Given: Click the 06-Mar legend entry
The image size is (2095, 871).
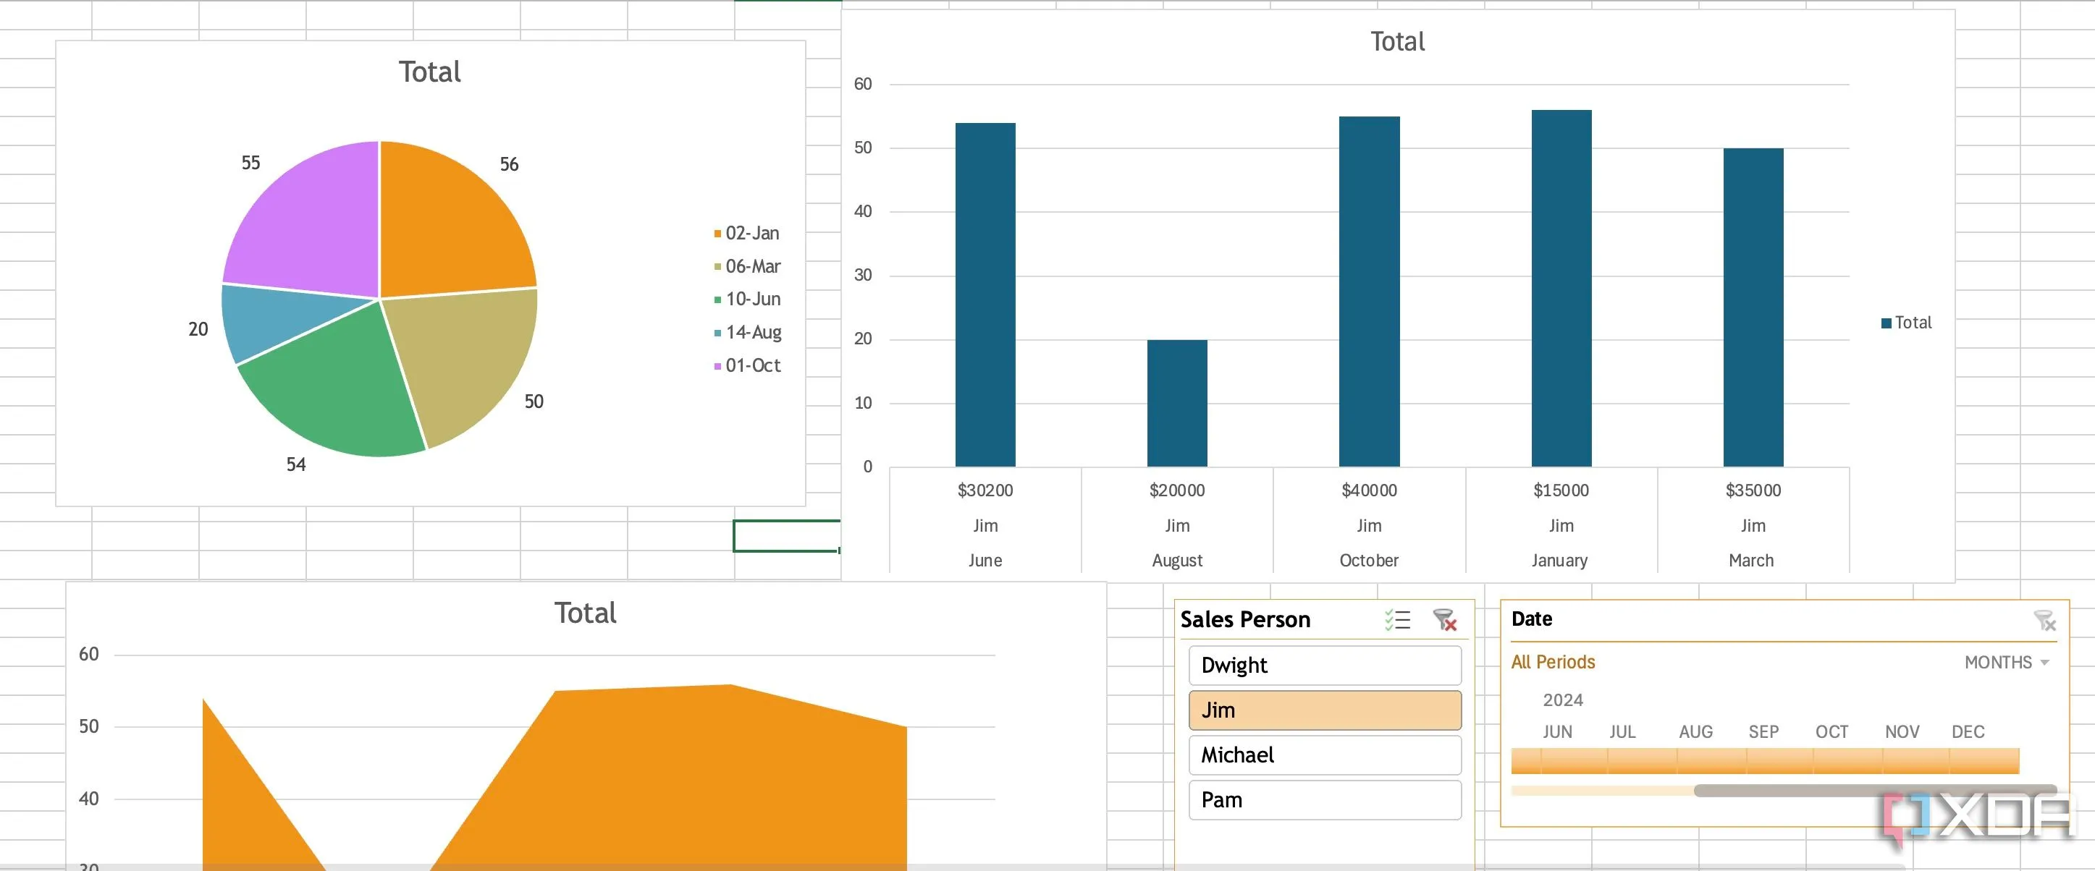Looking at the screenshot, I should [746, 266].
